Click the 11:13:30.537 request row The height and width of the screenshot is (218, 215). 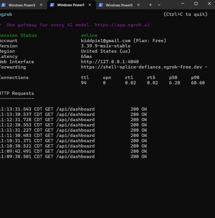pyautogui.click(x=74, y=115)
